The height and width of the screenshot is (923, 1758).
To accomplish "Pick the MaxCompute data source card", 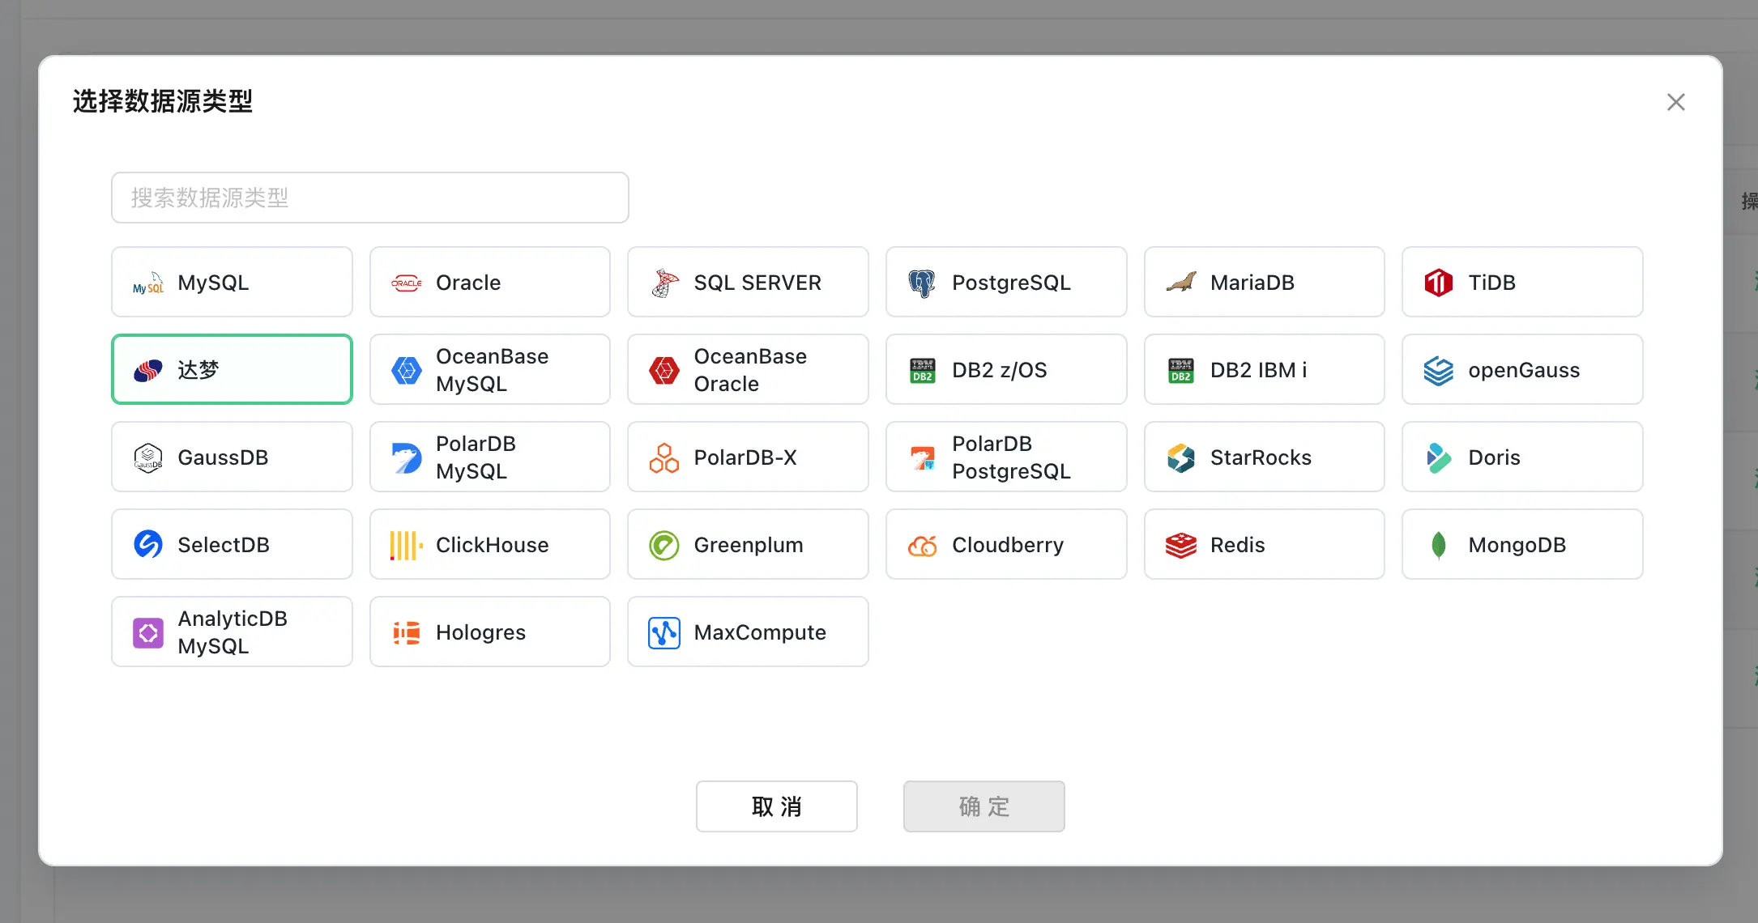I will point(748,632).
